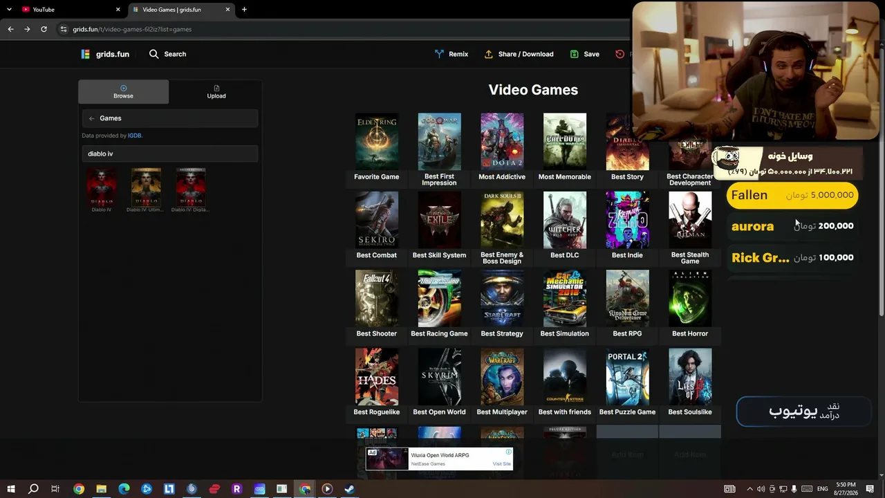Open a new browser tab
Viewport: 885px width, 498px height.
pos(244,10)
